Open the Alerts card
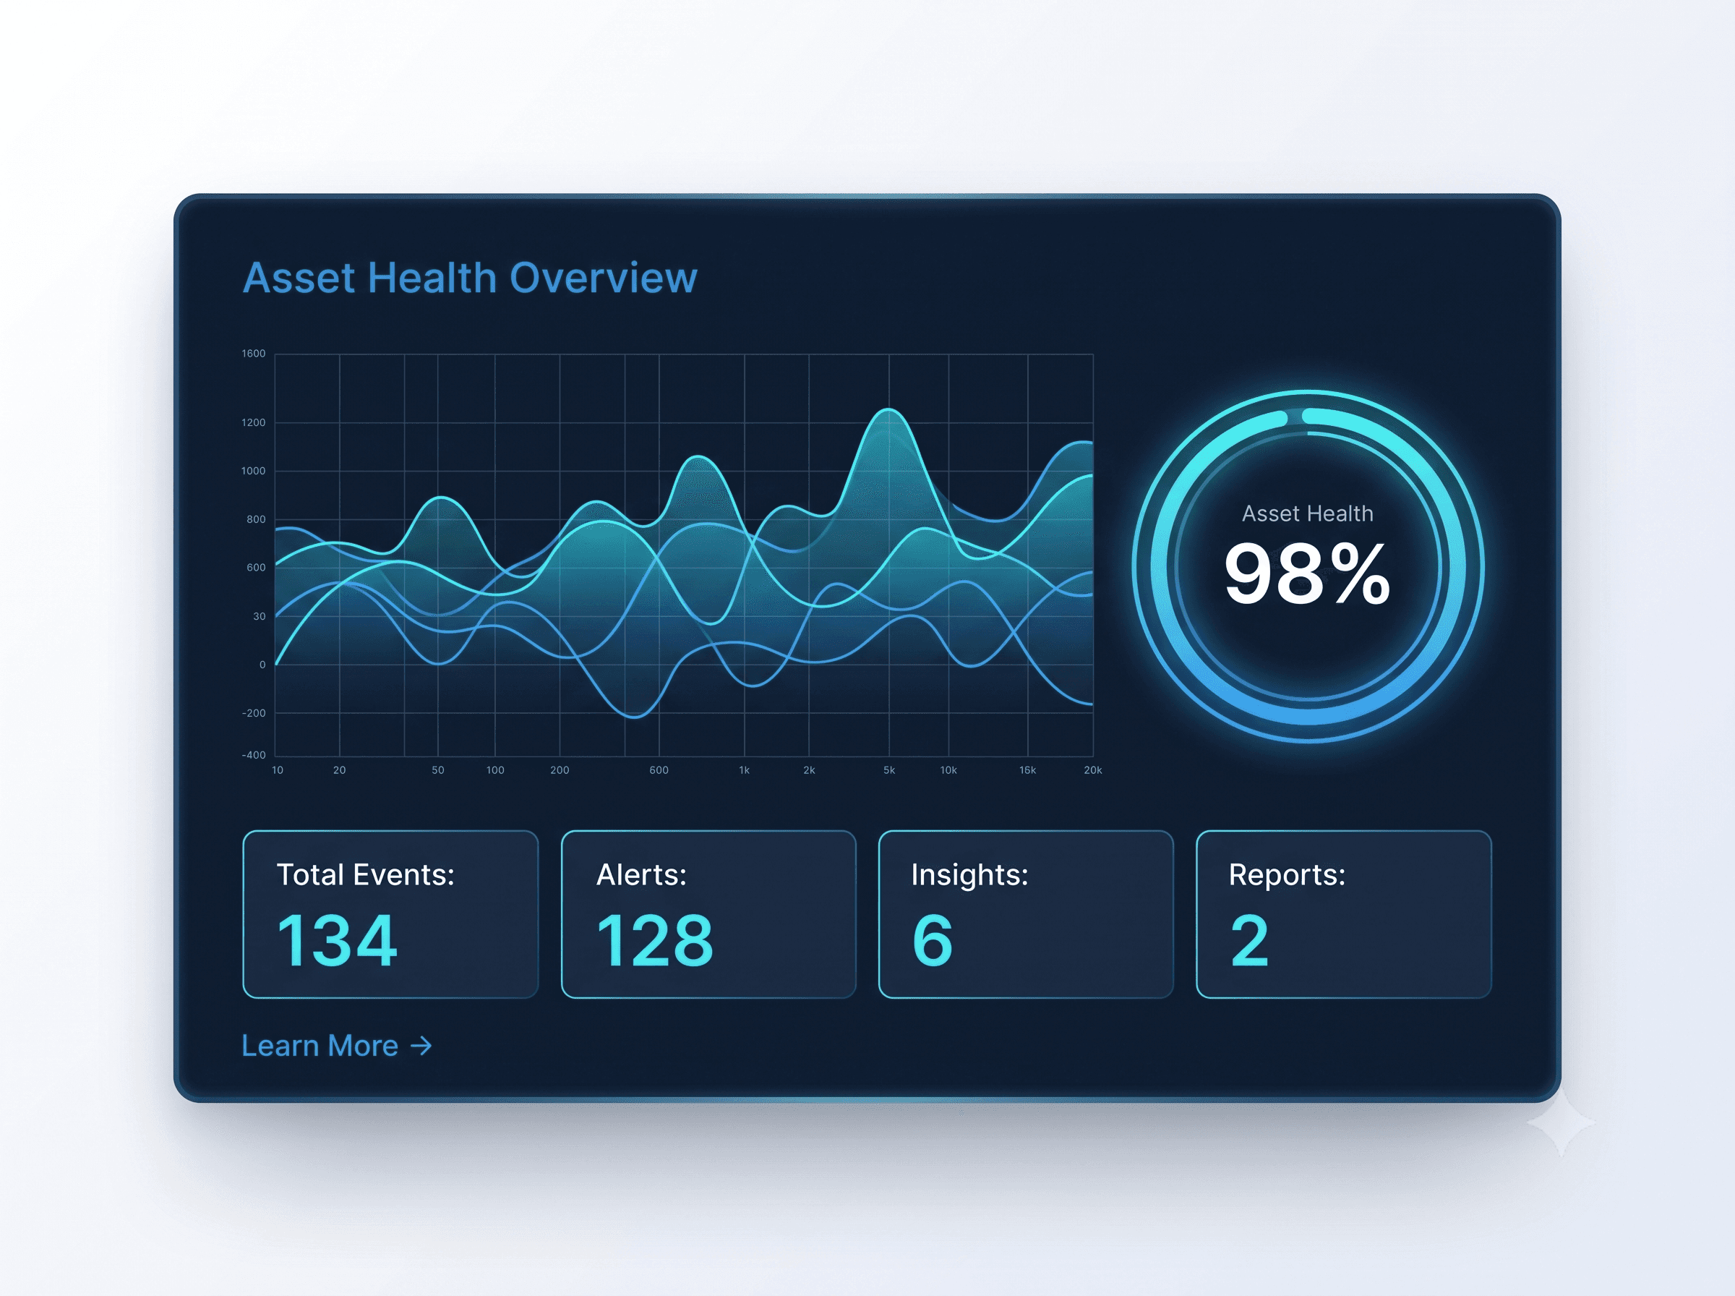Viewport: 1735px width, 1296px height. click(x=708, y=914)
